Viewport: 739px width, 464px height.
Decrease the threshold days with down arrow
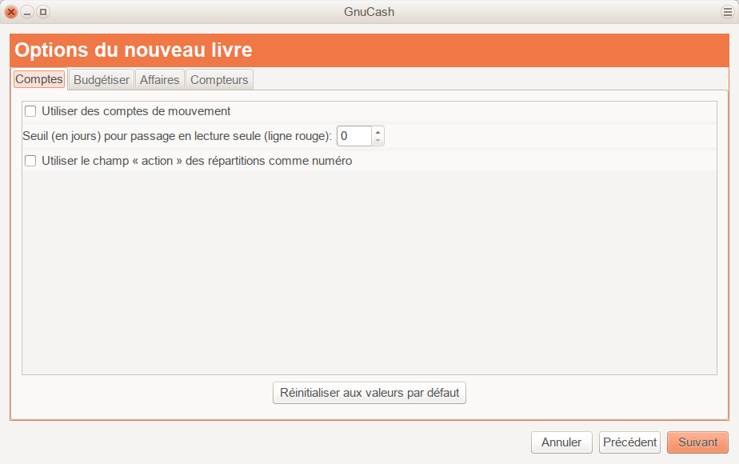(377, 141)
